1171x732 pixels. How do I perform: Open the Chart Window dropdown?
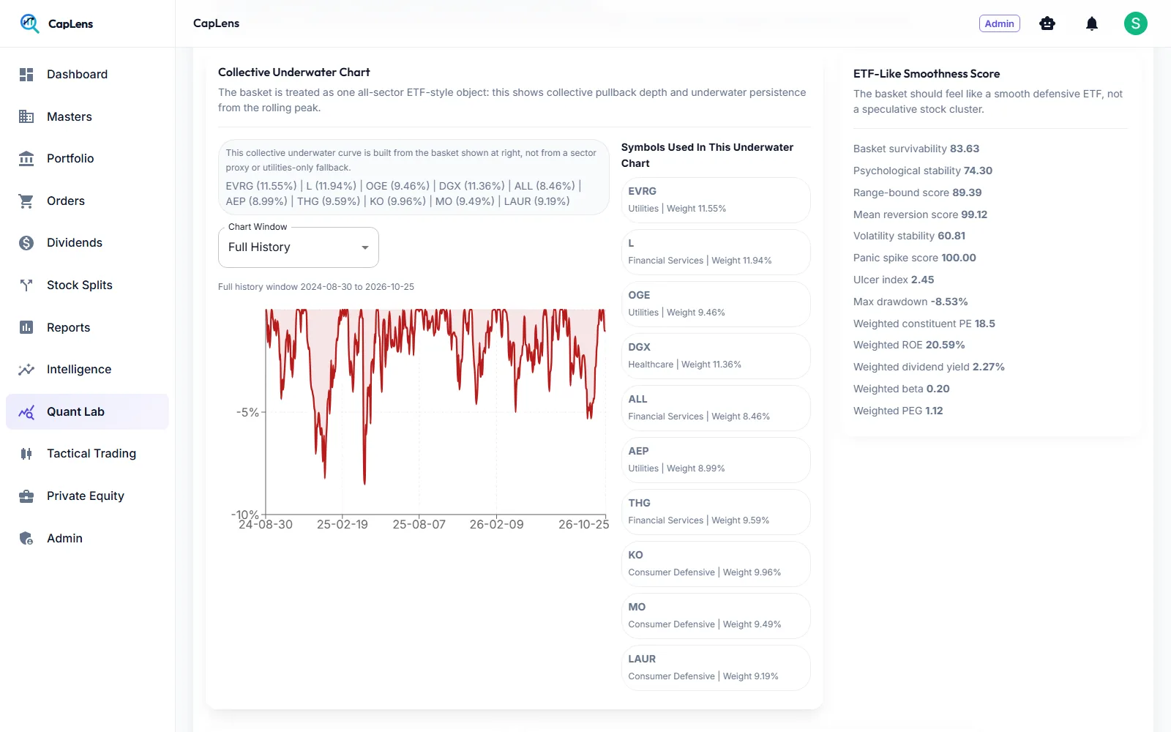pos(299,247)
